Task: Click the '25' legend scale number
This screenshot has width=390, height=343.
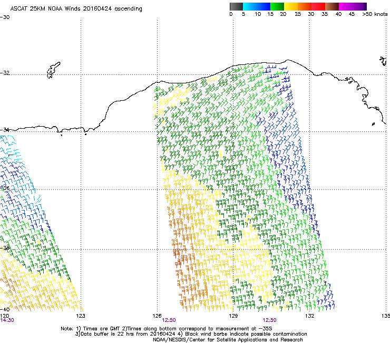Action: [298, 14]
